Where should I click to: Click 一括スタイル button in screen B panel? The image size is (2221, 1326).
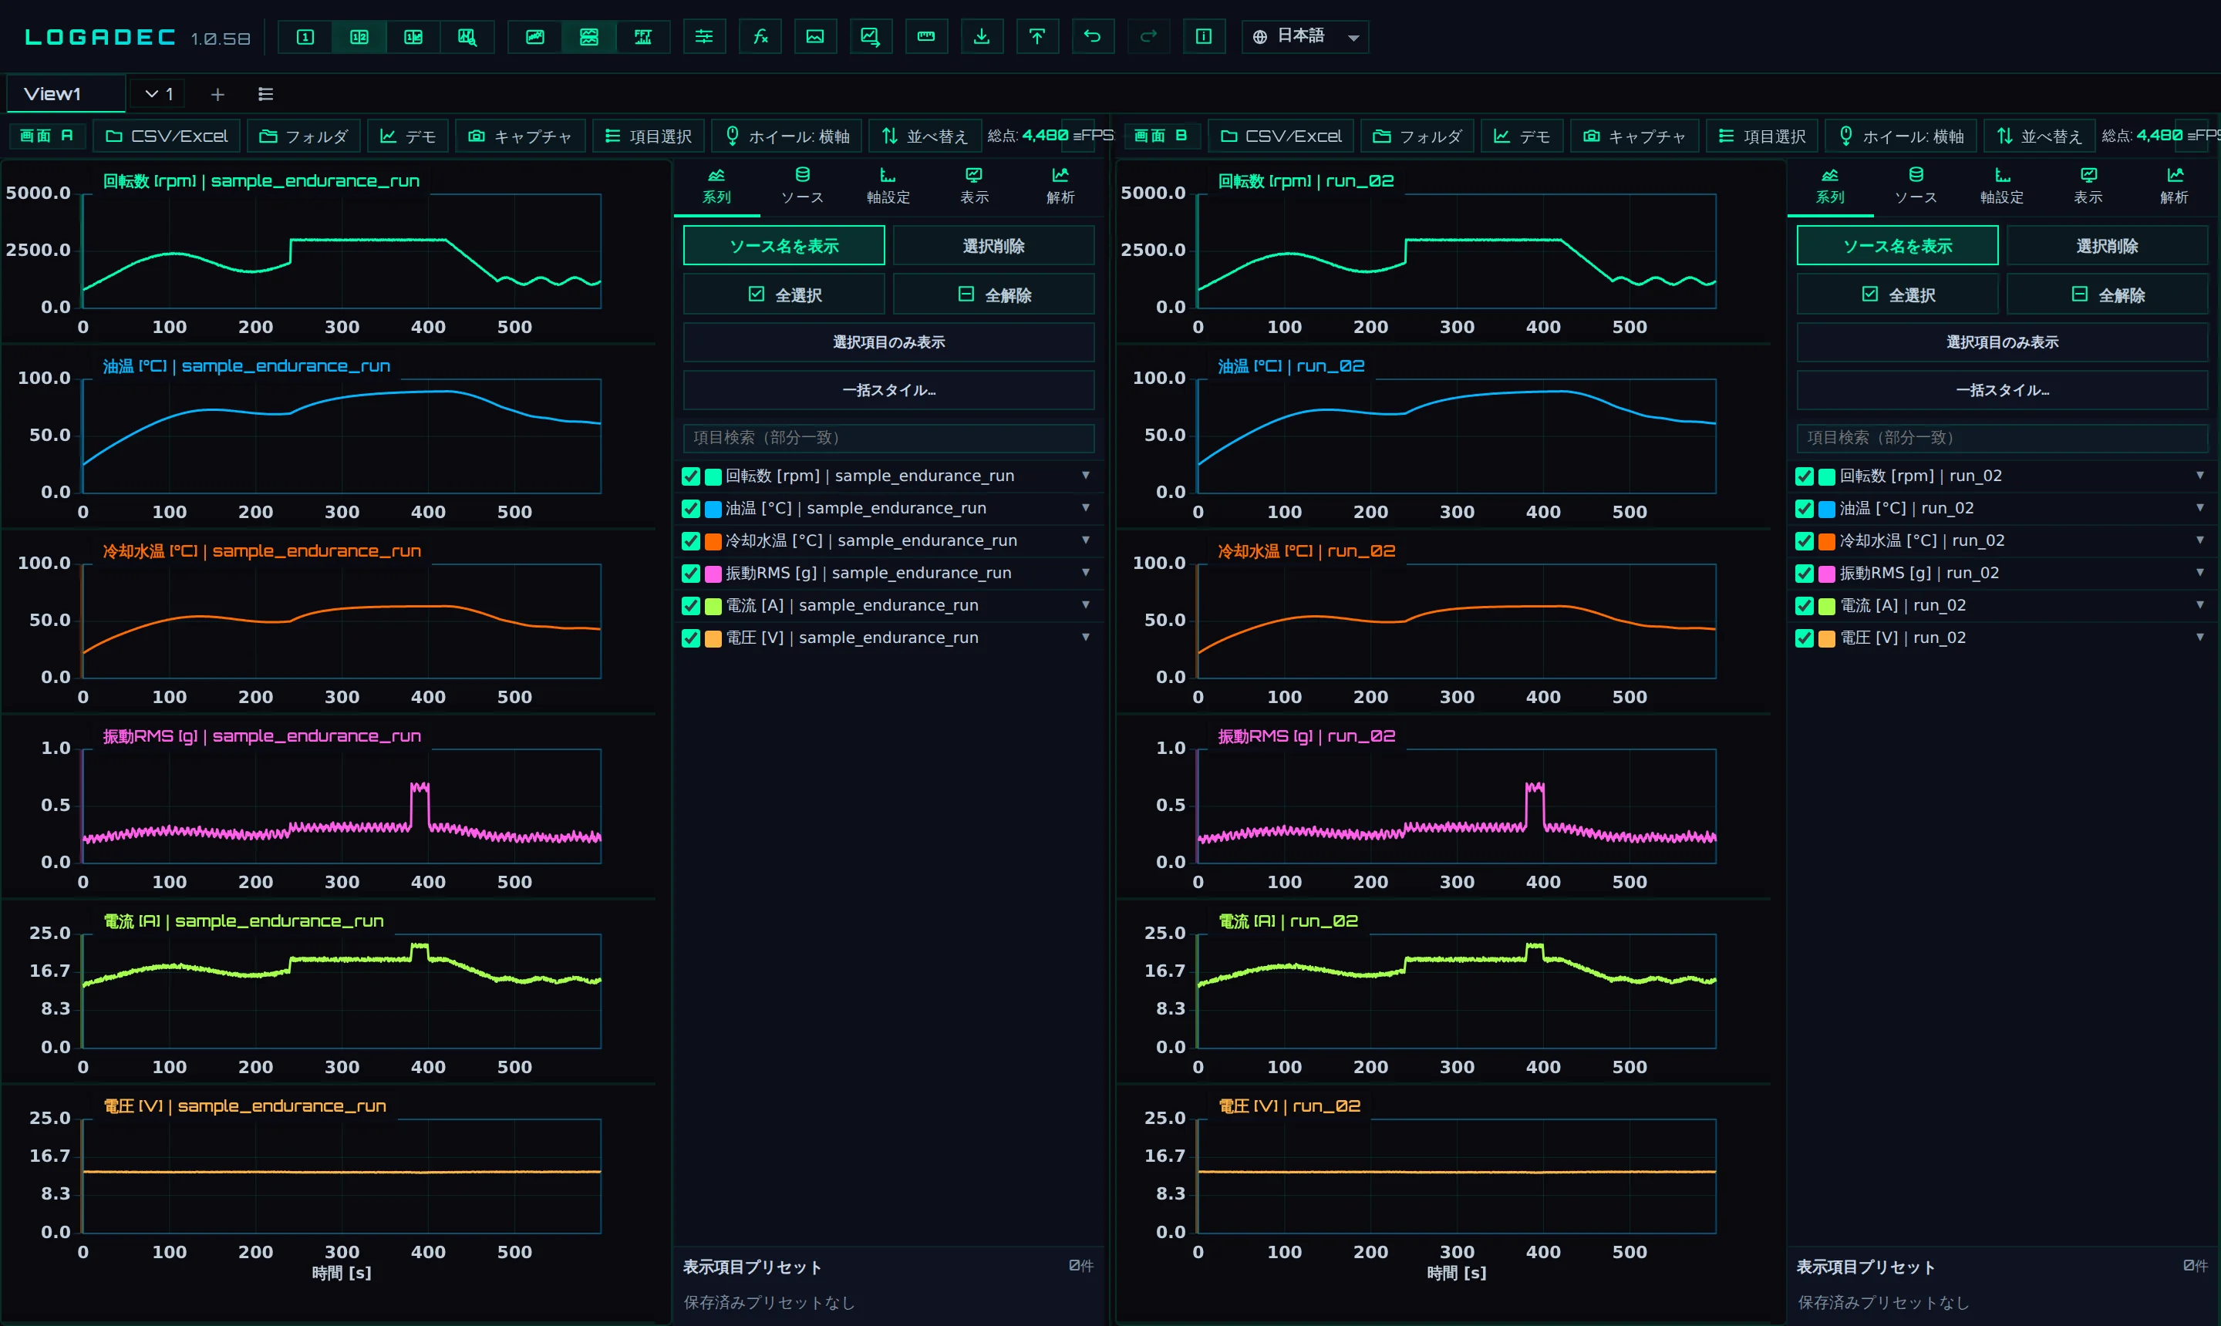pyautogui.click(x=2002, y=390)
